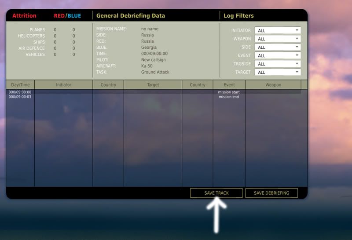This screenshot has height=240, width=352.
Task: Select the mission end log entry
Action: (x=228, y=97)
